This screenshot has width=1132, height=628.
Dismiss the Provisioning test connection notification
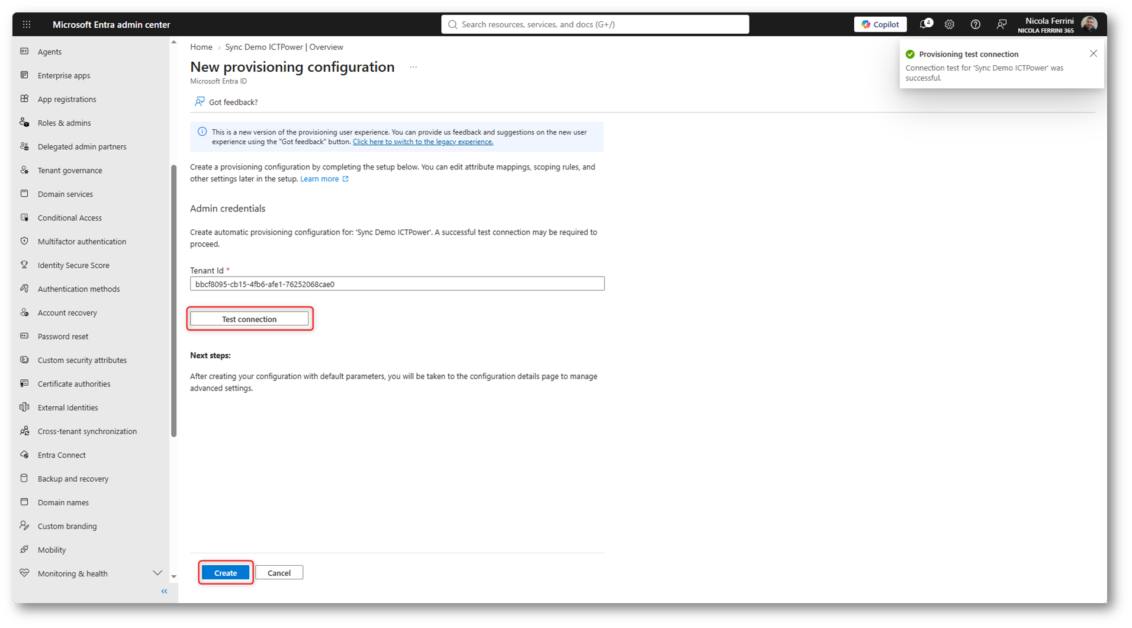1093,53
